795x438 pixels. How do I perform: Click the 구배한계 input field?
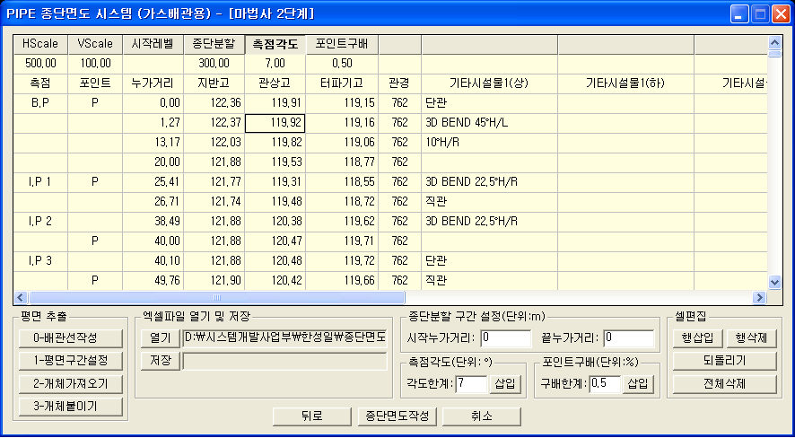pos(606,384)
